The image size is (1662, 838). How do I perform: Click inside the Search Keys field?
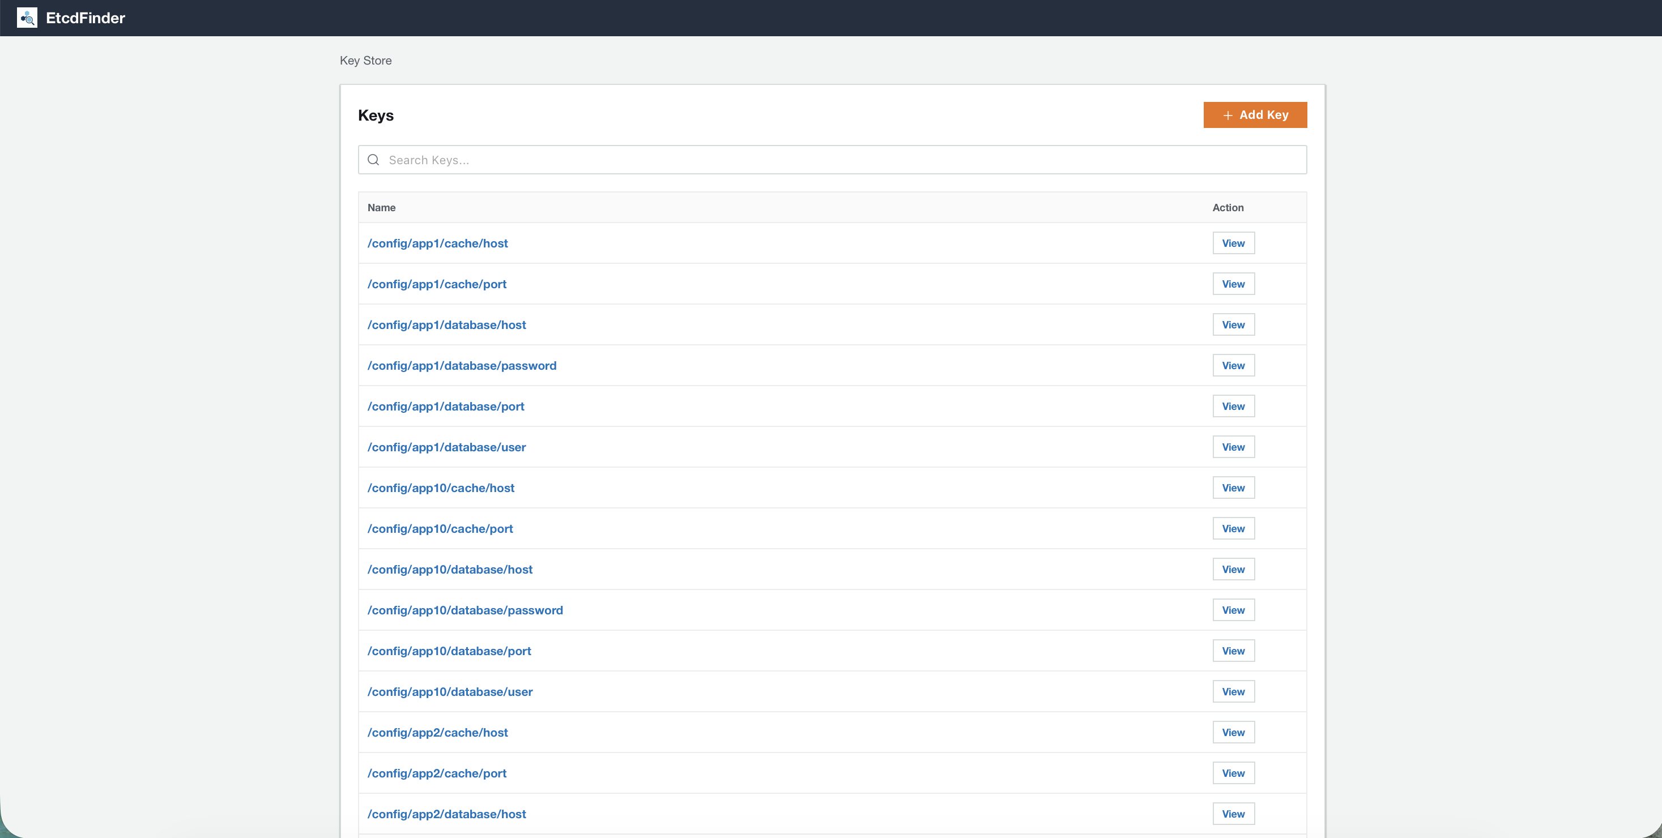(774, 159)
